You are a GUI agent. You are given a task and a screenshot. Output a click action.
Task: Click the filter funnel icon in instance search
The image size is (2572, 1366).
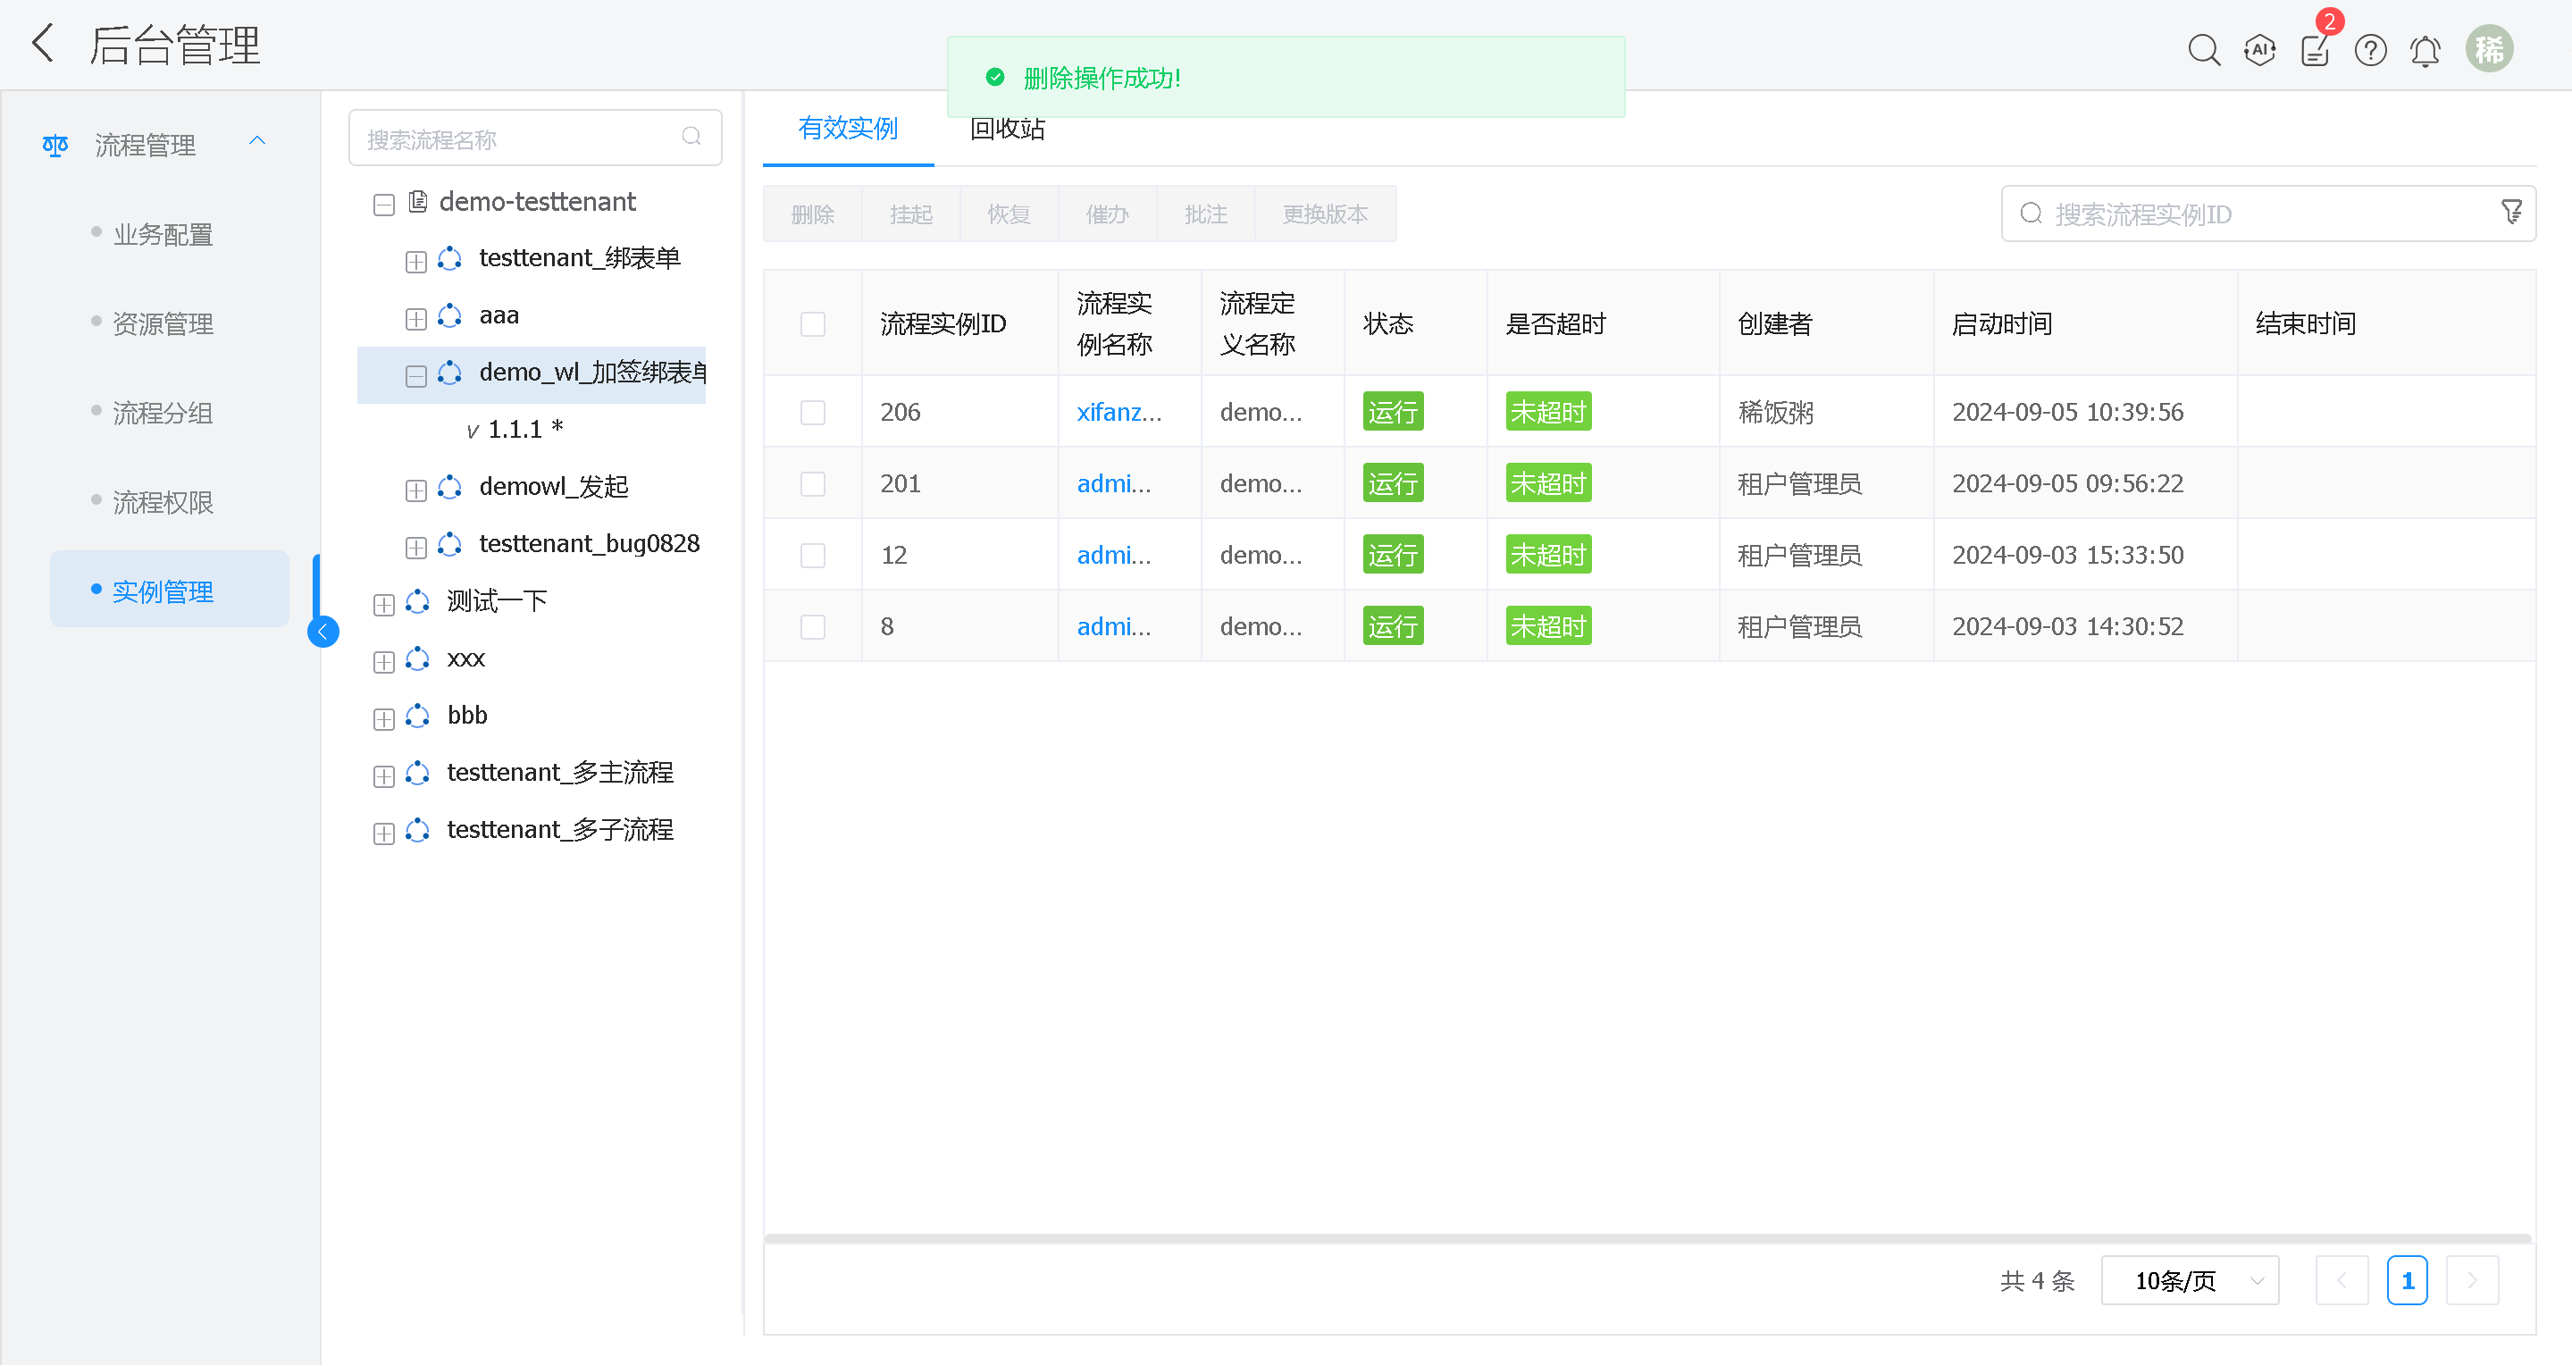(x=2511, y=213)
